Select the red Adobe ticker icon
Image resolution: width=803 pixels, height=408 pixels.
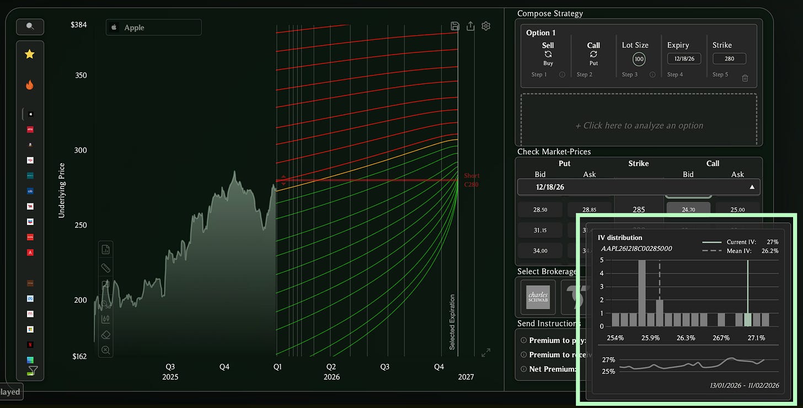(30, 253)
